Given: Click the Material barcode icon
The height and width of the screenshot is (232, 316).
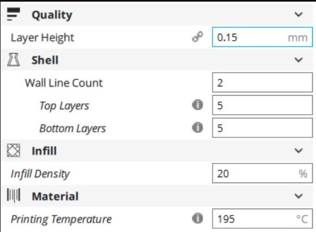Looking at the screenshot, I should pyautogui.click(x=14, y=196).
